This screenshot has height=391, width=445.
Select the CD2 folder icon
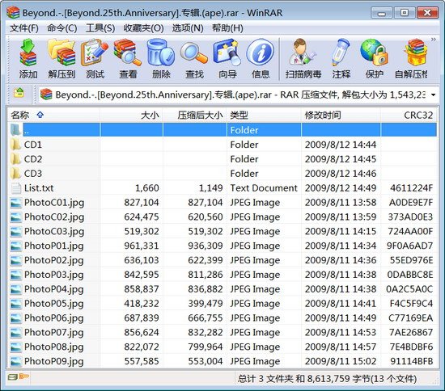15,159
